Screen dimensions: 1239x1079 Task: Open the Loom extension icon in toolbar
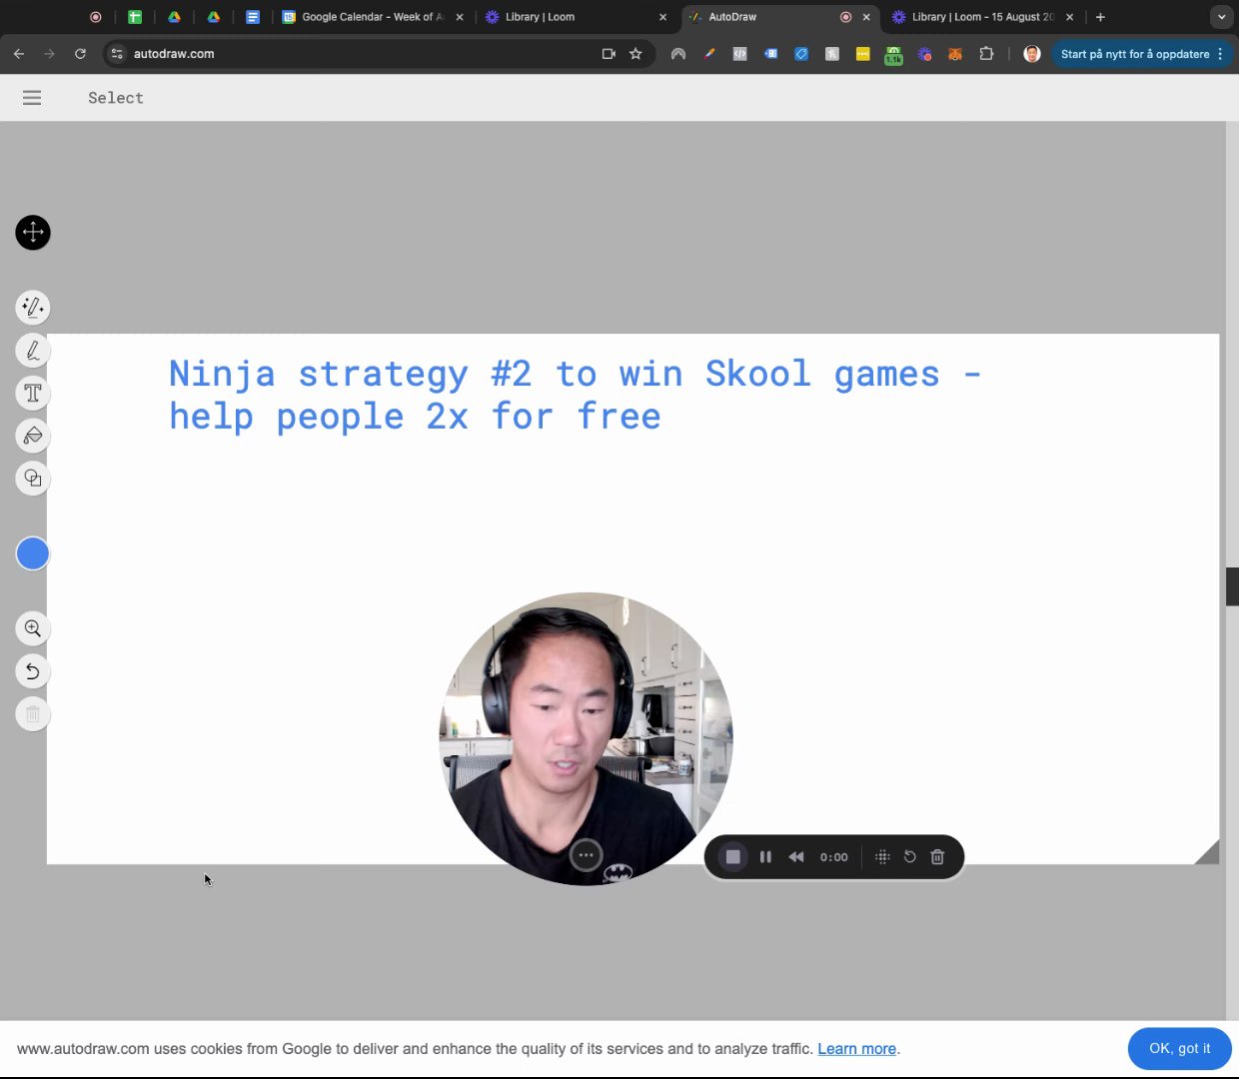click(925, 54)
